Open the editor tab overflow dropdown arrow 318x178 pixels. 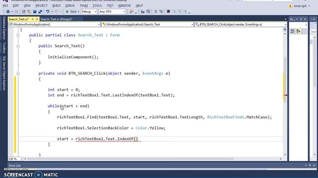point(286,19)
